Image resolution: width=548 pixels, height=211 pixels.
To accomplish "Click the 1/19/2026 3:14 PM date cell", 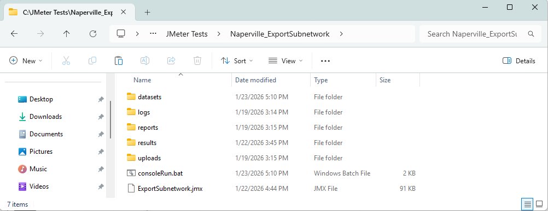I will click(261, 112).
